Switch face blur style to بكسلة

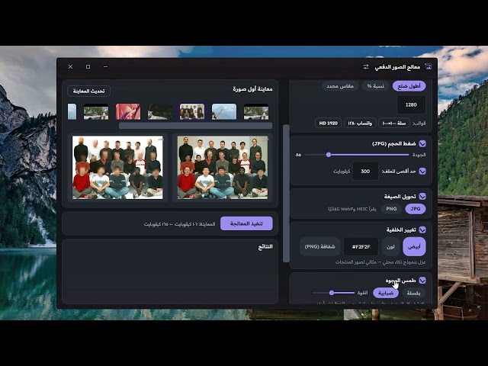pos(413,293)
